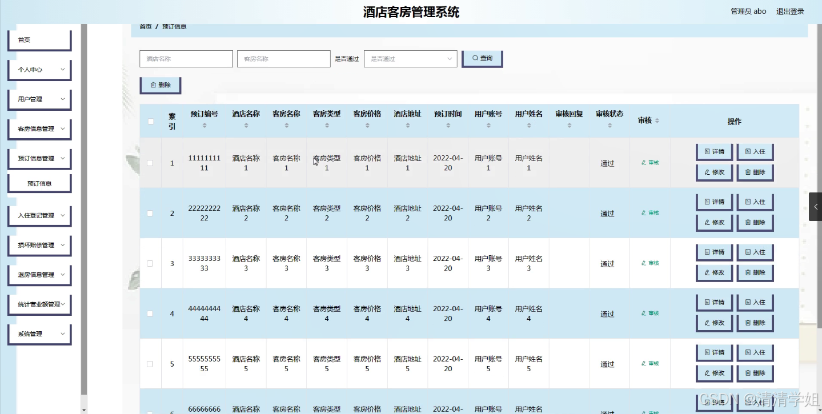
Task: Click the 酒店名称 search input field
Action: coord(186,58)
